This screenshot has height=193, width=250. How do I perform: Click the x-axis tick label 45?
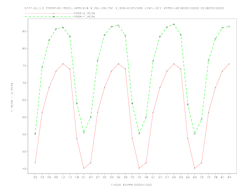[139, 177]
